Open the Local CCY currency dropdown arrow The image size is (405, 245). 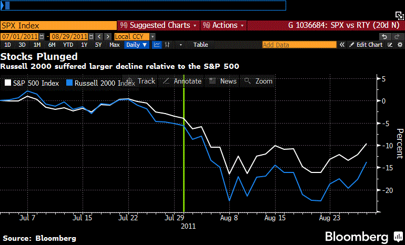tap(153, 37)
